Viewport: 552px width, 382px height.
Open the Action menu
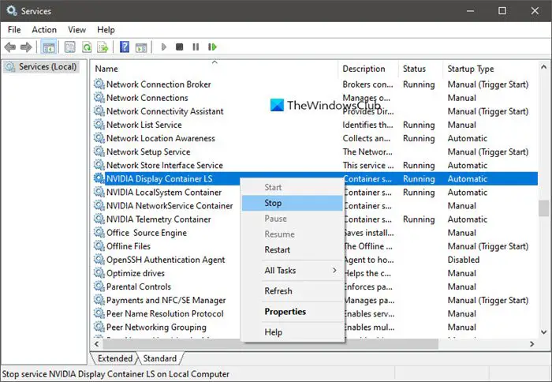[x=44, y=30]
